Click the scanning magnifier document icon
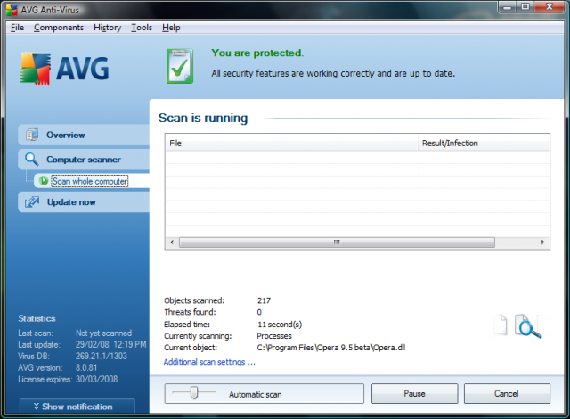This screenshot has width=570, height=419. [x=527, y=326]
